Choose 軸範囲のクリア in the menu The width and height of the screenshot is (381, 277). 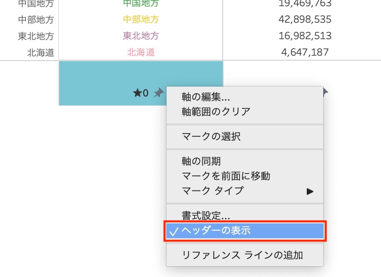216,112
